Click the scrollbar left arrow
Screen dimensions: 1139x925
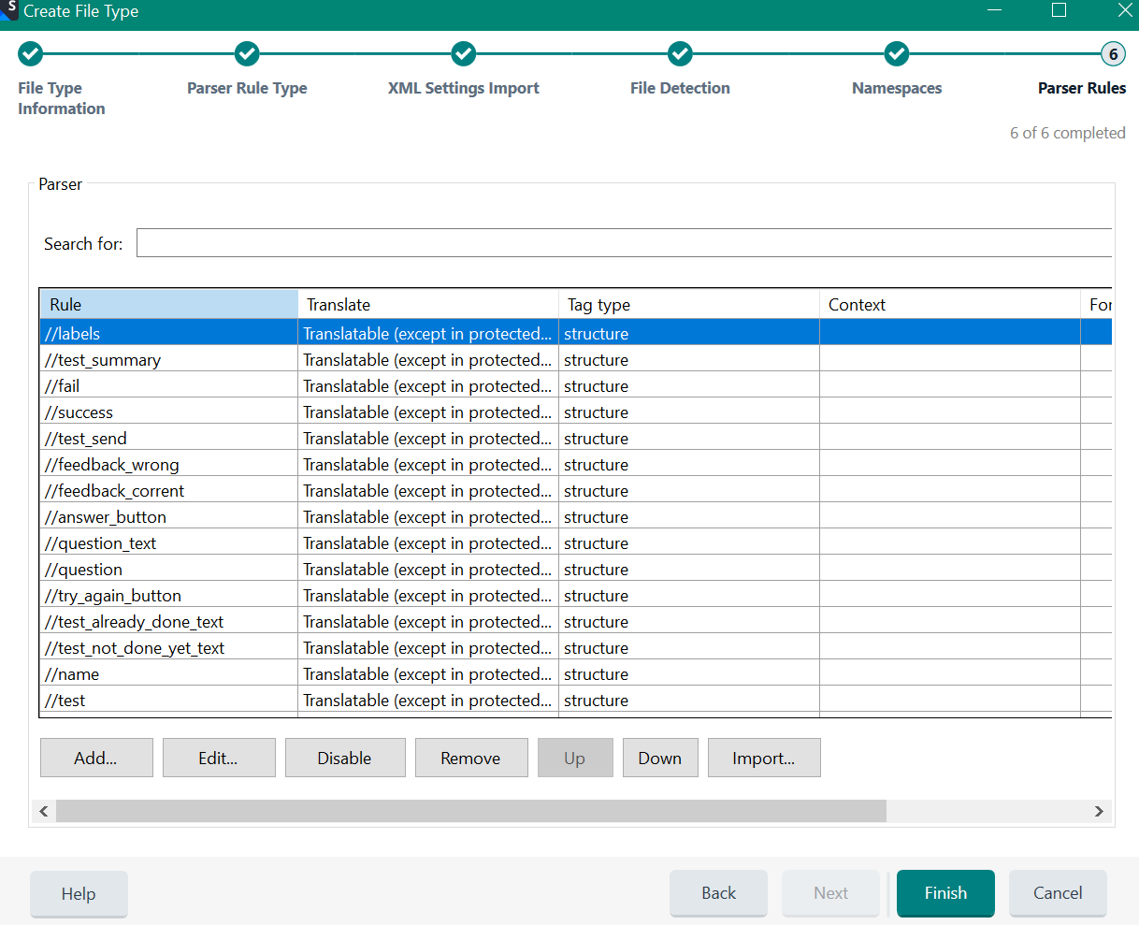[x=43, y=811]
